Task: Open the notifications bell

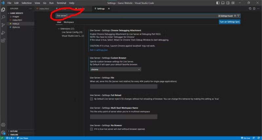Action: tap(258, 138)
